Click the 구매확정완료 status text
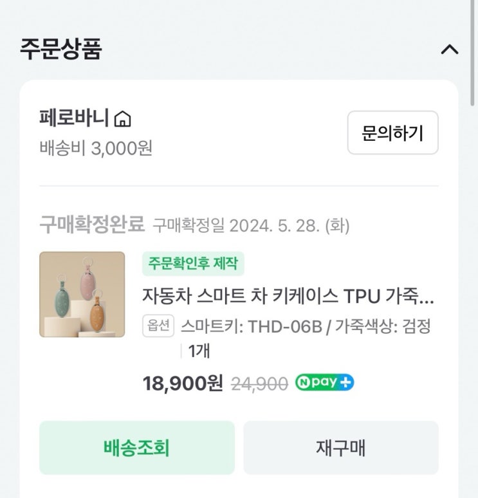 (92, 225)
